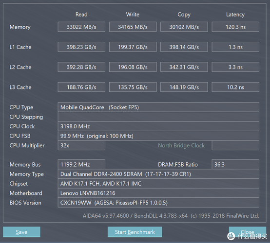
Task: Select the Memory Copy value 30102 MB/s
Action: click(x=184, y=27)
